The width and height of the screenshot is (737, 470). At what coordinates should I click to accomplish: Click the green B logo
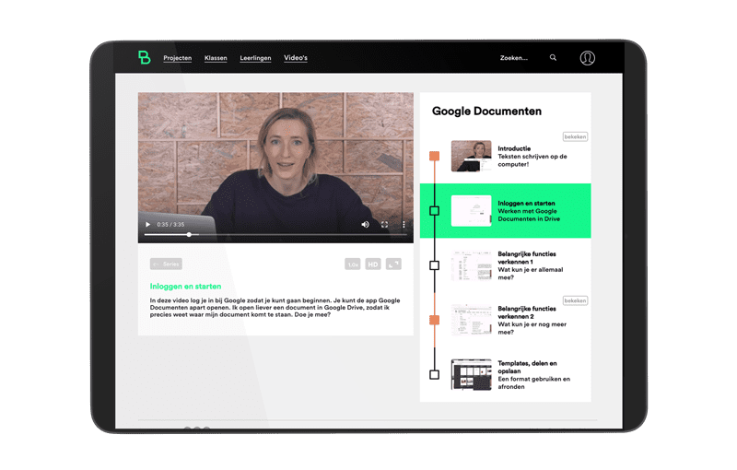(144, 58)
